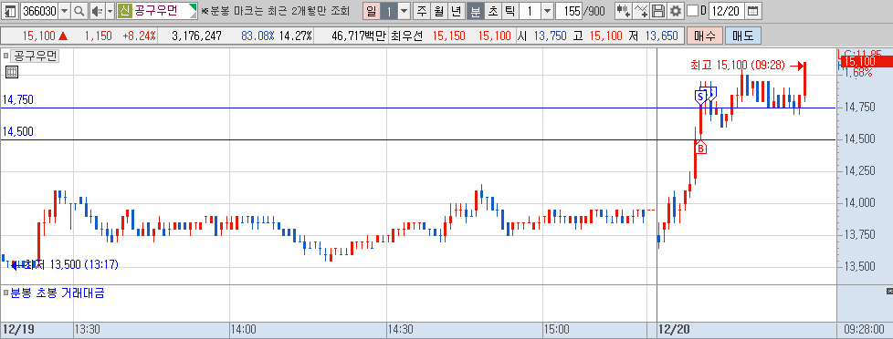Click the change percent +8.24%

[139, 36]
